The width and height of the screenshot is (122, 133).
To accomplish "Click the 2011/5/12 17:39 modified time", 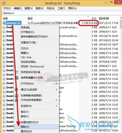I will point(109,23).
